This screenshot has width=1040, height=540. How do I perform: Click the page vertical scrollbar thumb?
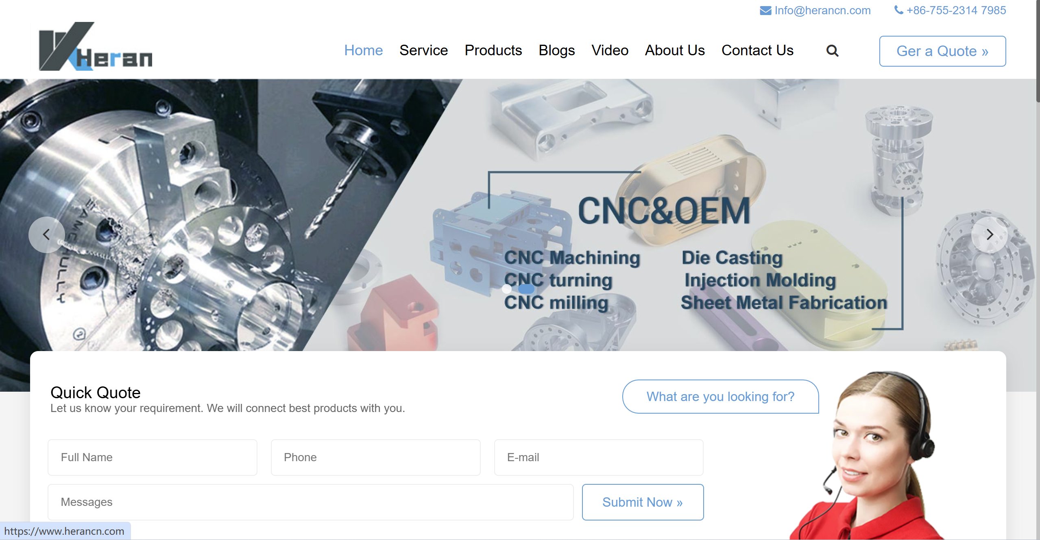1038,51
